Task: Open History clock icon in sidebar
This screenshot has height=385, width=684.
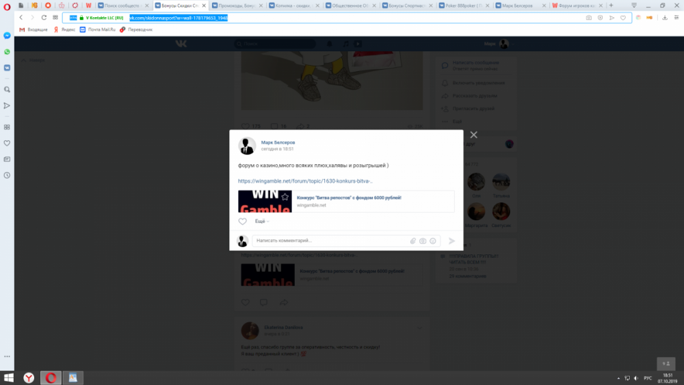Action: (7, 175)
